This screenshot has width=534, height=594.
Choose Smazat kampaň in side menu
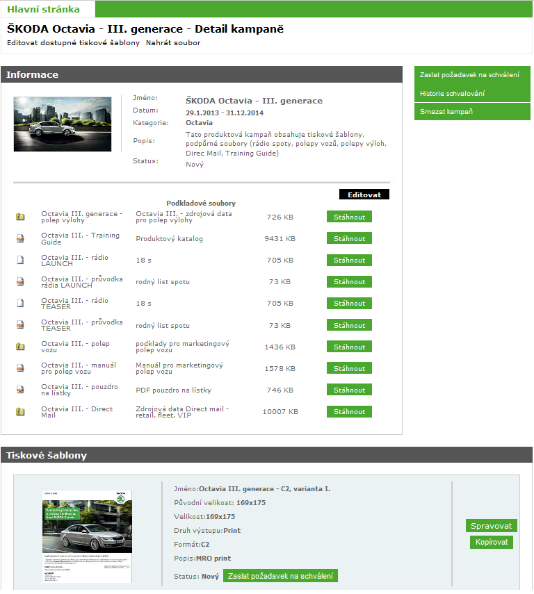click(446, 112)
